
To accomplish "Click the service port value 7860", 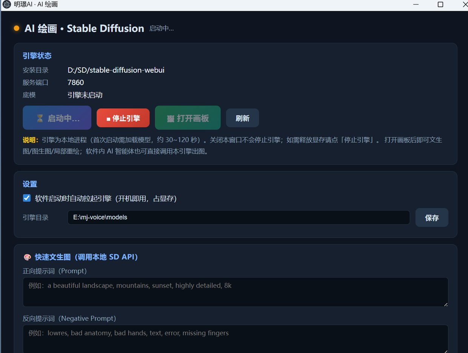I will coord(75,83).
